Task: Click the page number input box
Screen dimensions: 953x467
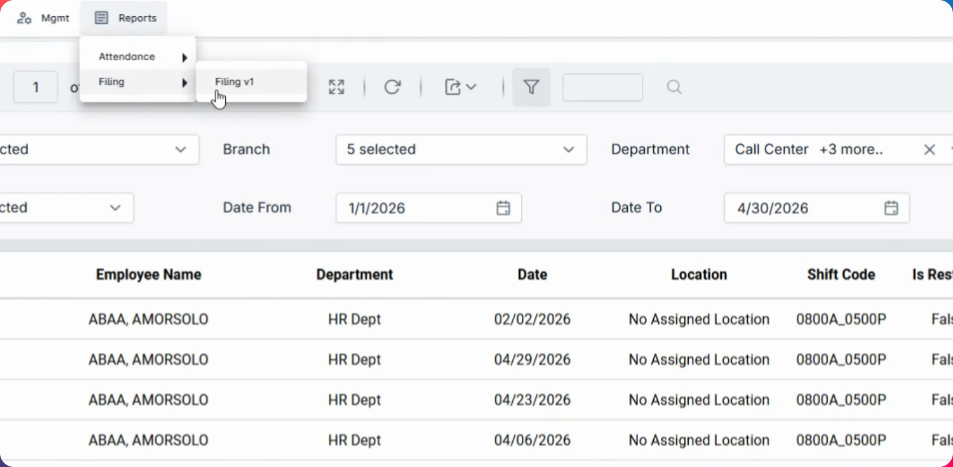Action: 36,87
